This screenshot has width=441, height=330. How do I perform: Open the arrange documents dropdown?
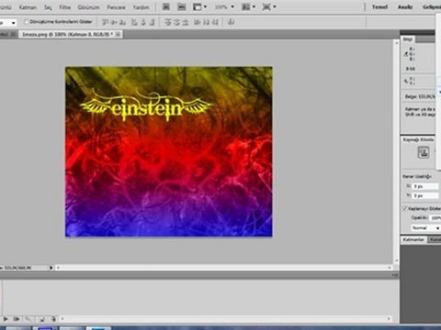pyautogui.click(x=248, y=6)
